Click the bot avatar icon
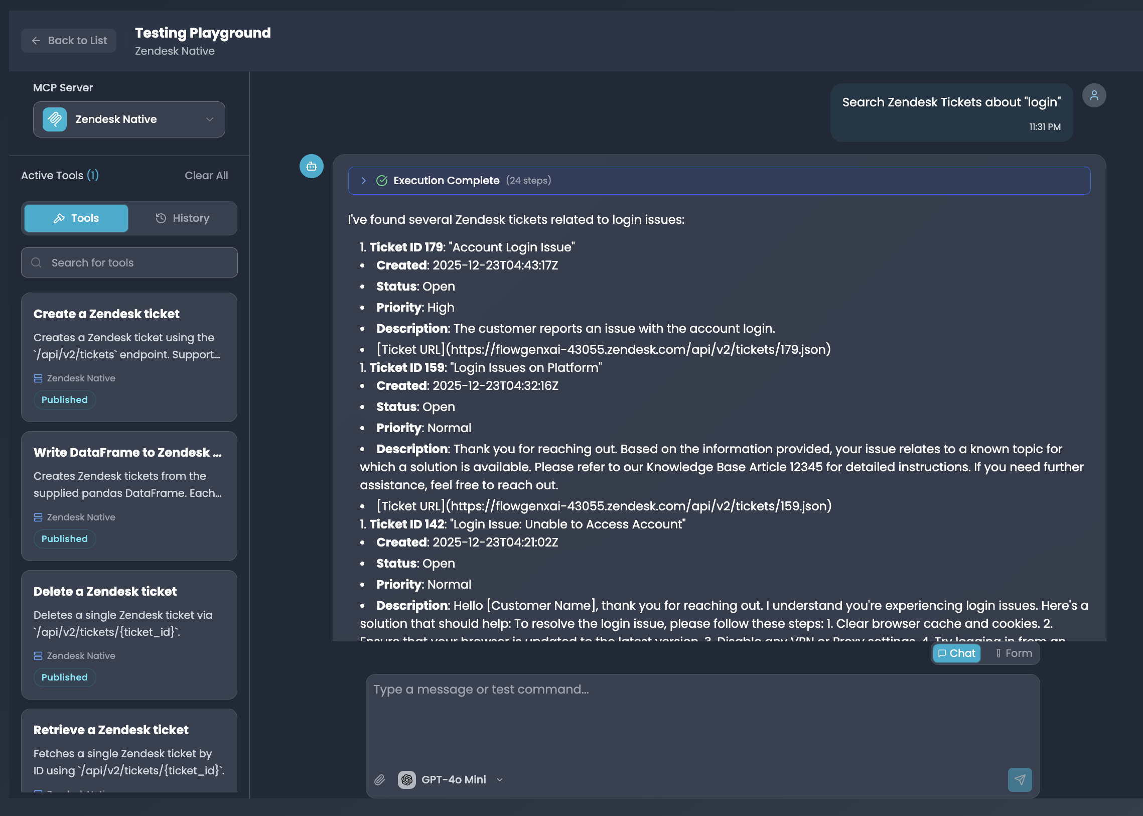 312,166
